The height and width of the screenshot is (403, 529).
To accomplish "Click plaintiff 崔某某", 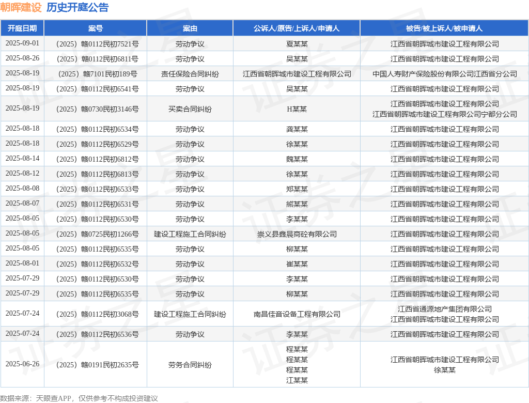I will (297, 264).
